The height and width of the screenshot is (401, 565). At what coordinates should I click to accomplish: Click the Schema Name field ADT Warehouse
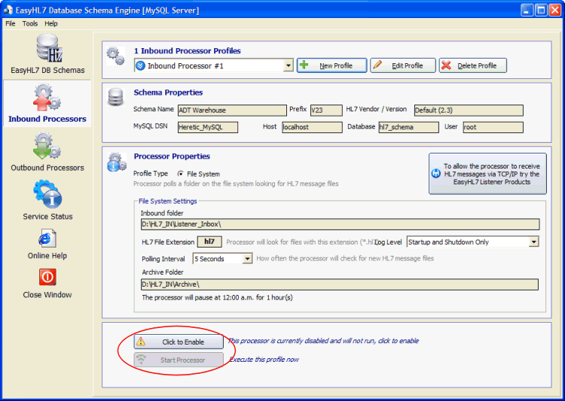coord(233,110)
